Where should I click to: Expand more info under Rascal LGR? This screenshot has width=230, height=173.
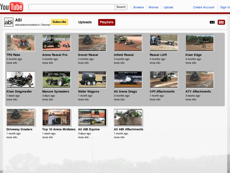(155, 63)
